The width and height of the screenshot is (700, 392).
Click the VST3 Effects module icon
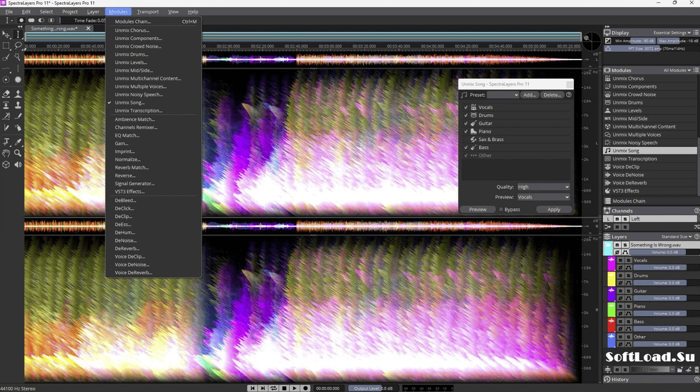[x=607, y=190]
